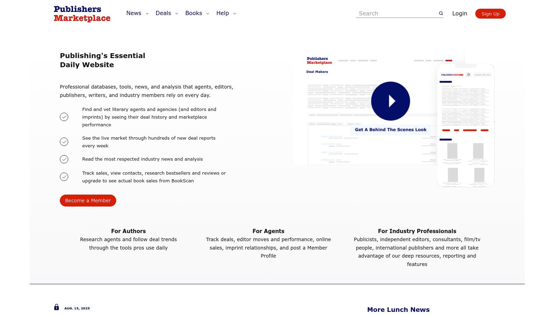Viewport: 560px width, 315px height.
Task: Expand the News menu chevron
Action: tap(147, 14)
